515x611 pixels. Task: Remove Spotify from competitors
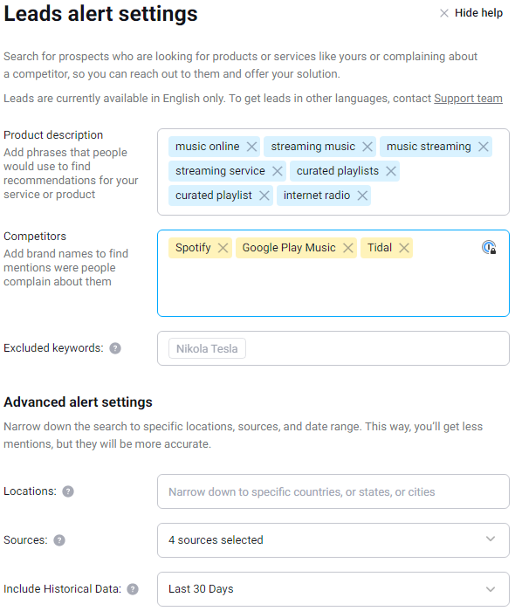223,248
